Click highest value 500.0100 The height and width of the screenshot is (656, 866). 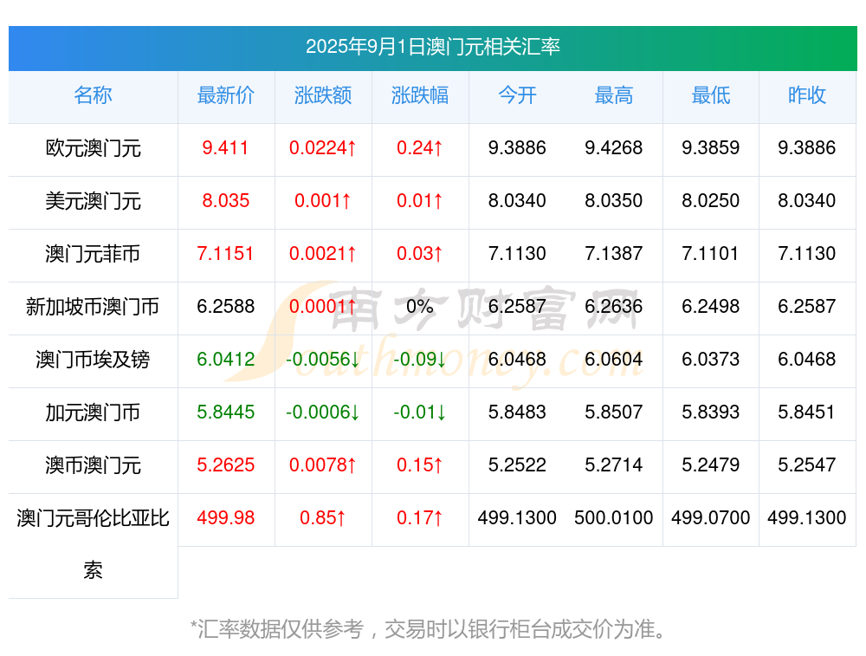pyautogui.click(x=614, y=518)
